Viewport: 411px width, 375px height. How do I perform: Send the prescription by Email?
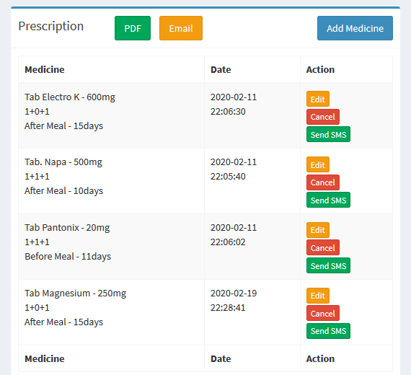pos(181,28)
